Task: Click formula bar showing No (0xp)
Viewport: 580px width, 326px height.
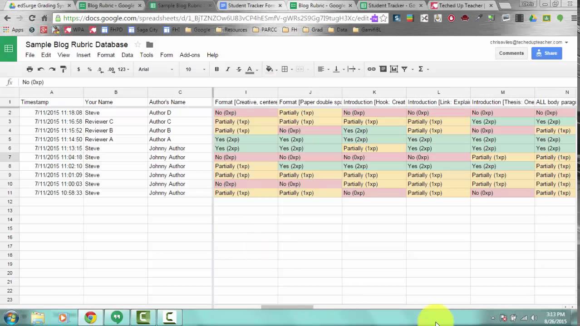Action: 300,82
